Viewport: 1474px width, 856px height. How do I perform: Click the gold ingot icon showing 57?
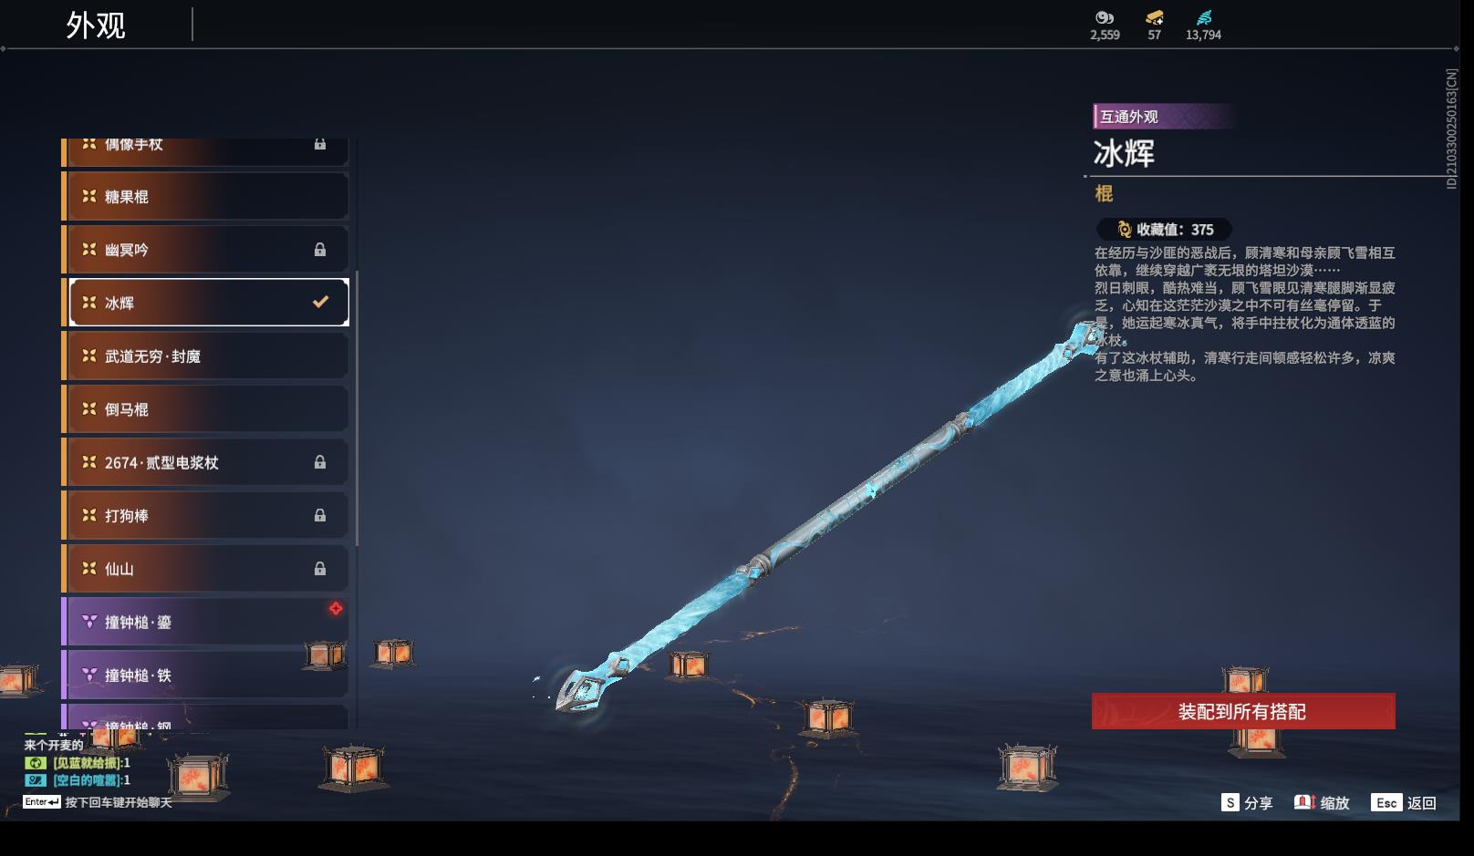point(1154,17)
